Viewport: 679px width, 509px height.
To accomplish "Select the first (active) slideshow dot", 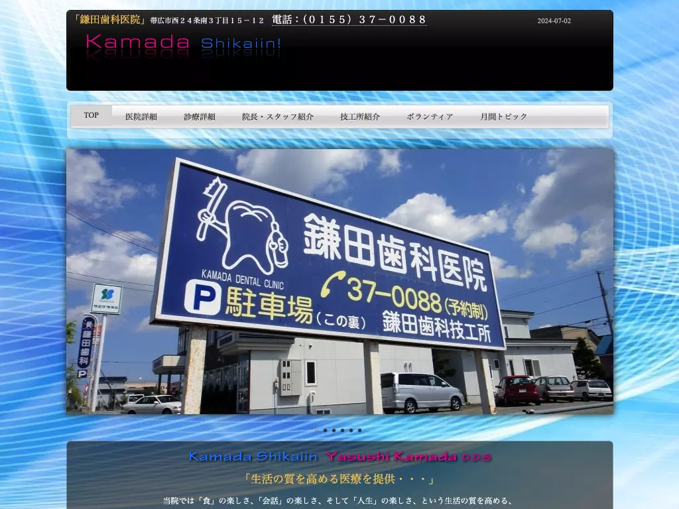I will tap(316, 430).
